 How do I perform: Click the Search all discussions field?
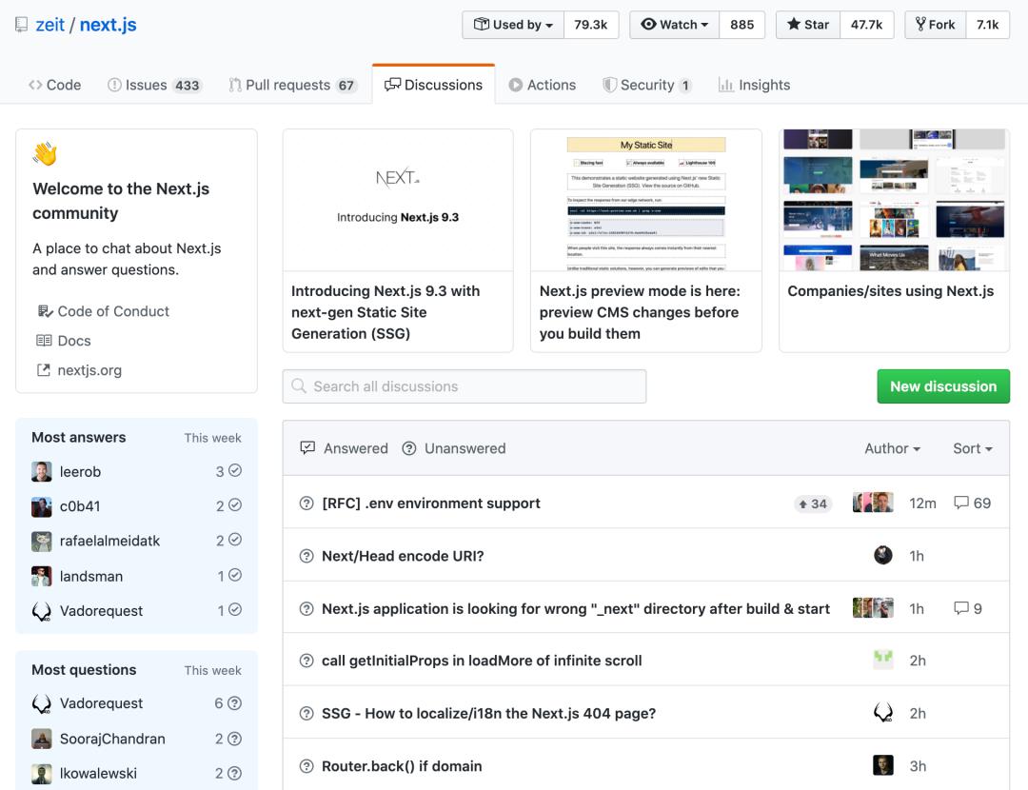pyautogui.click(x=464, y=385)
